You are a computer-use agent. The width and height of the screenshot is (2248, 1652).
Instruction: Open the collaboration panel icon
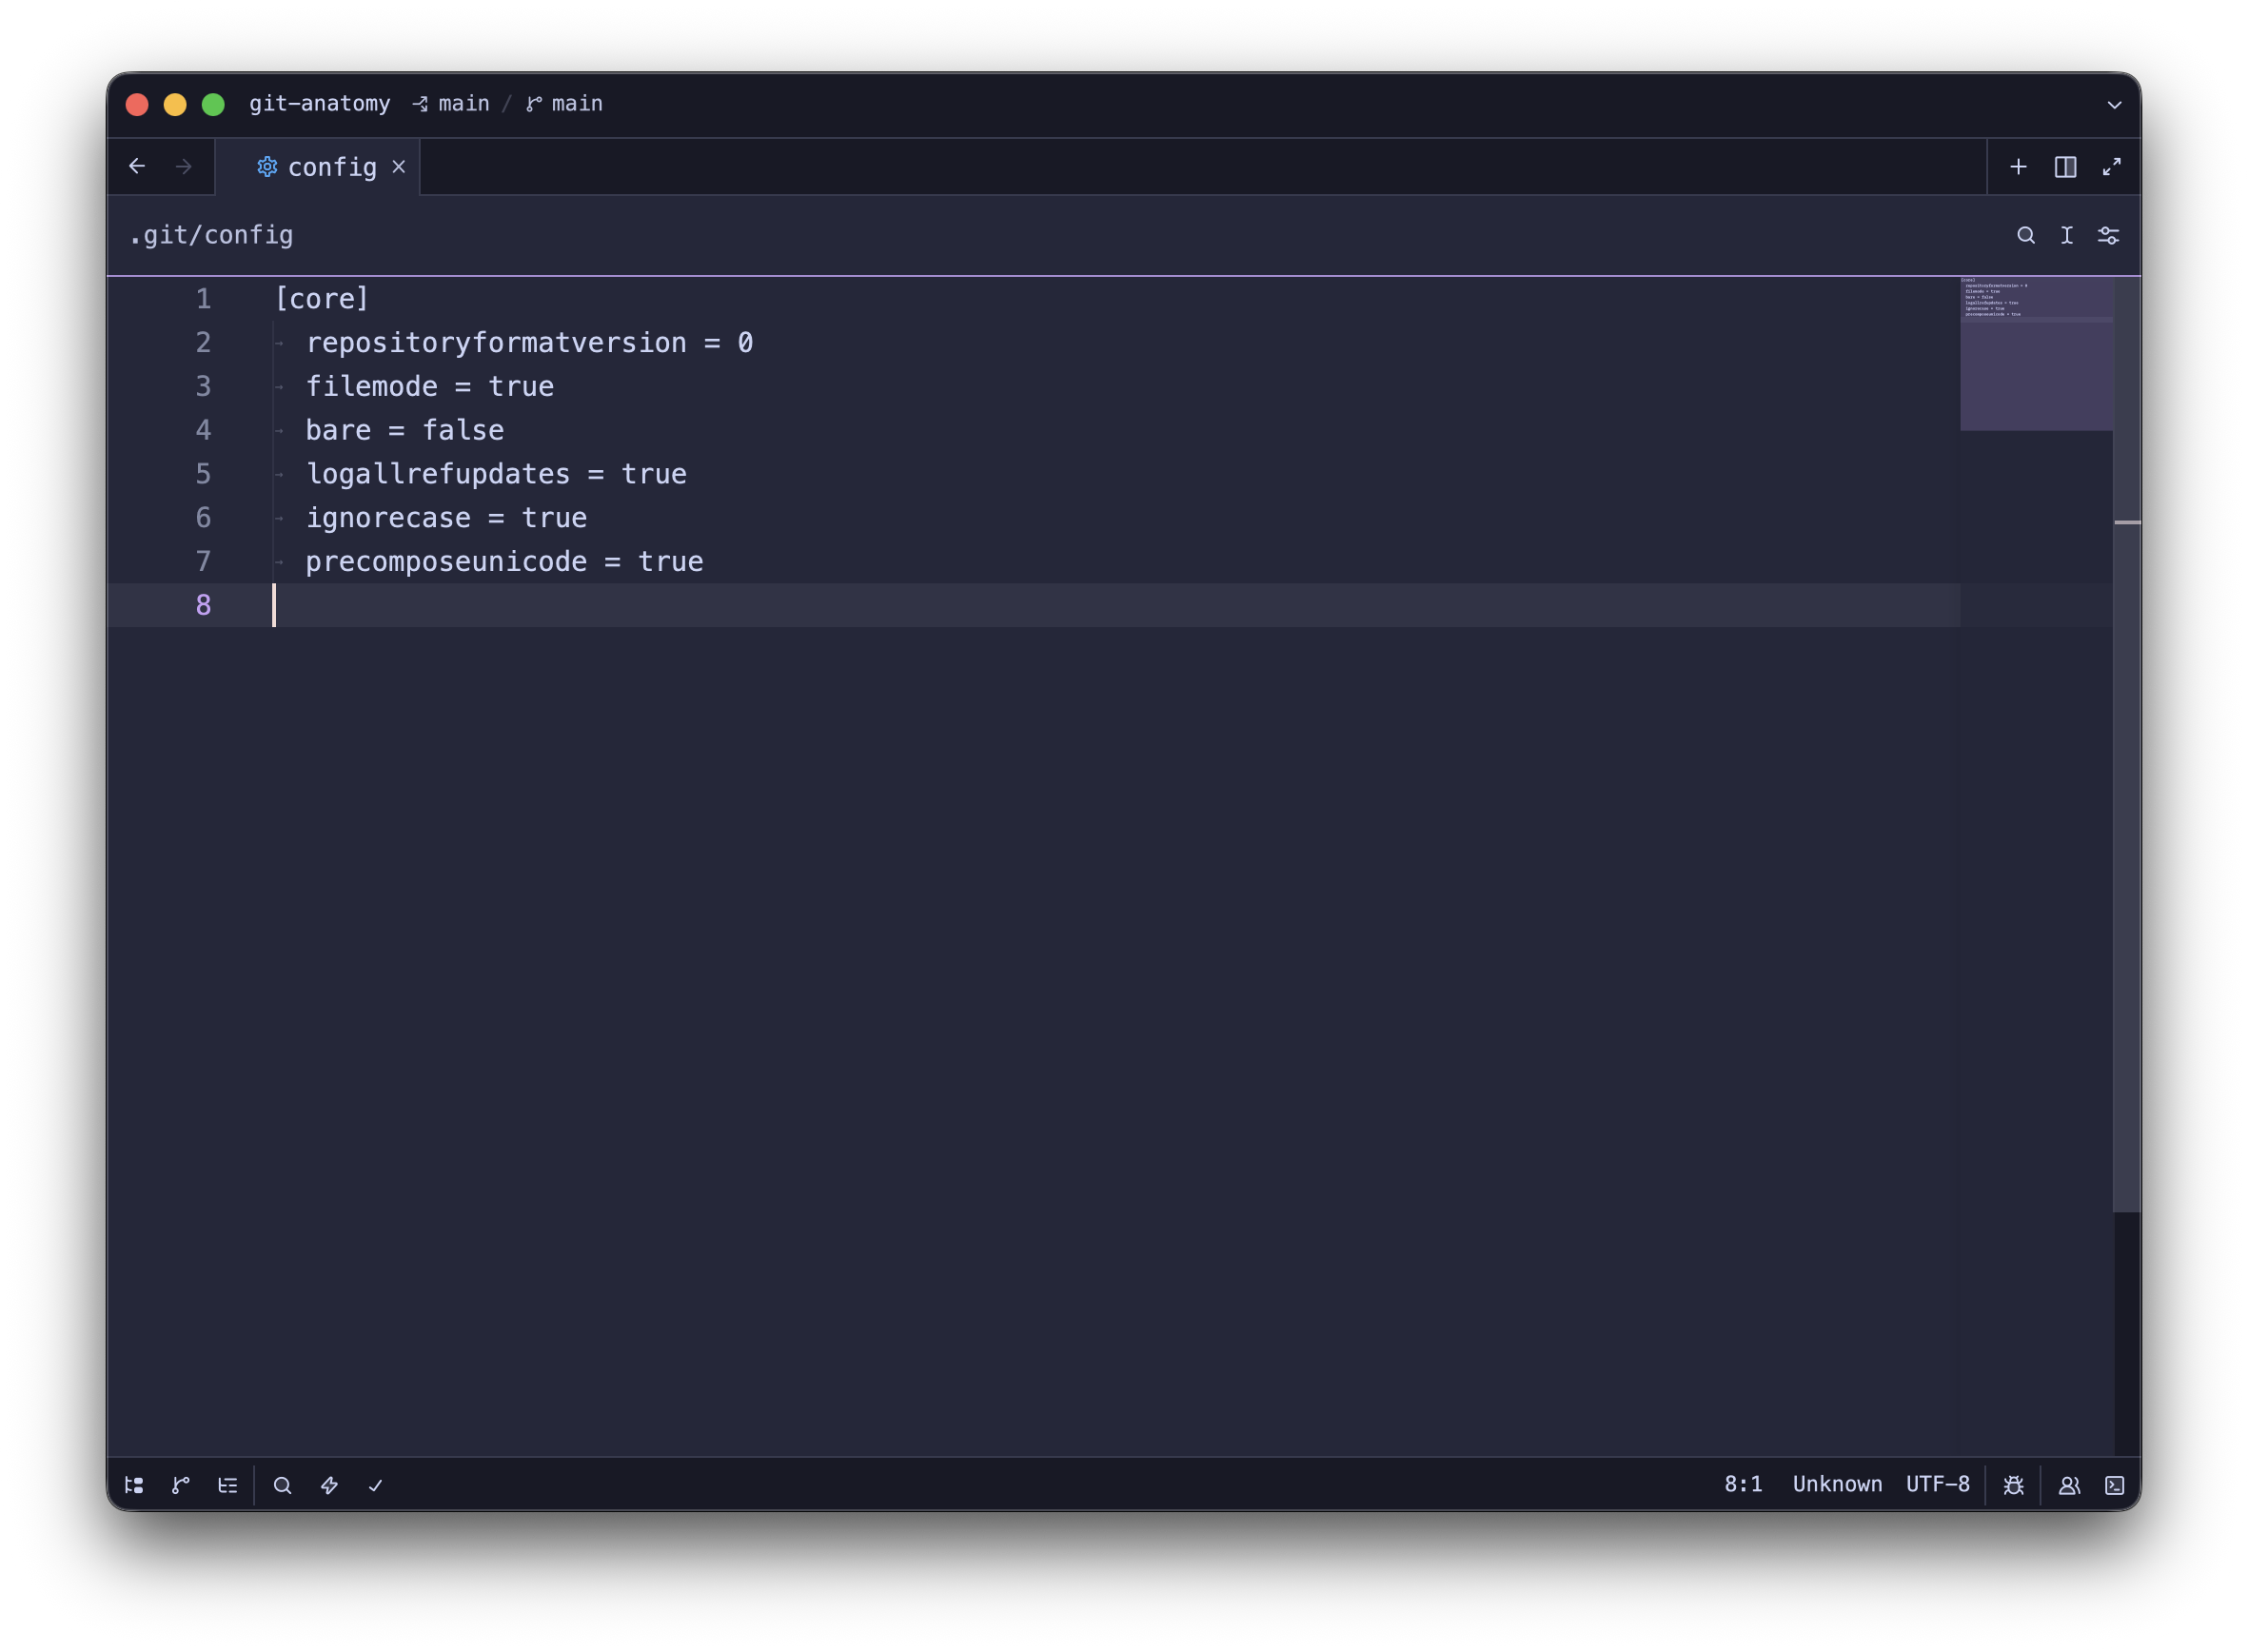(2069, 1485)
